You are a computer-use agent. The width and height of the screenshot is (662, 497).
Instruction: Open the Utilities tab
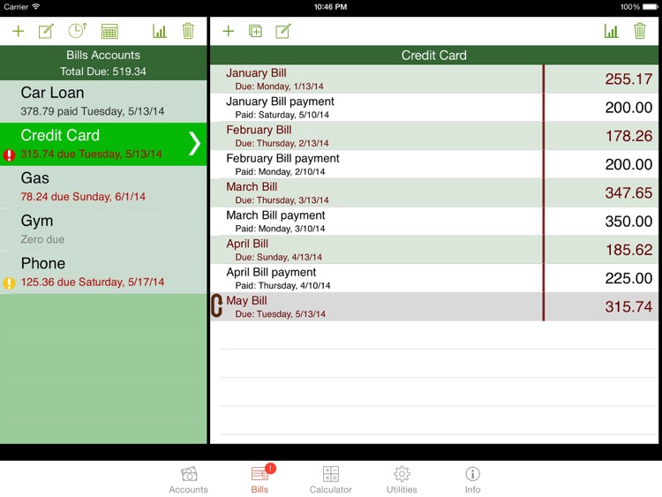402,480
